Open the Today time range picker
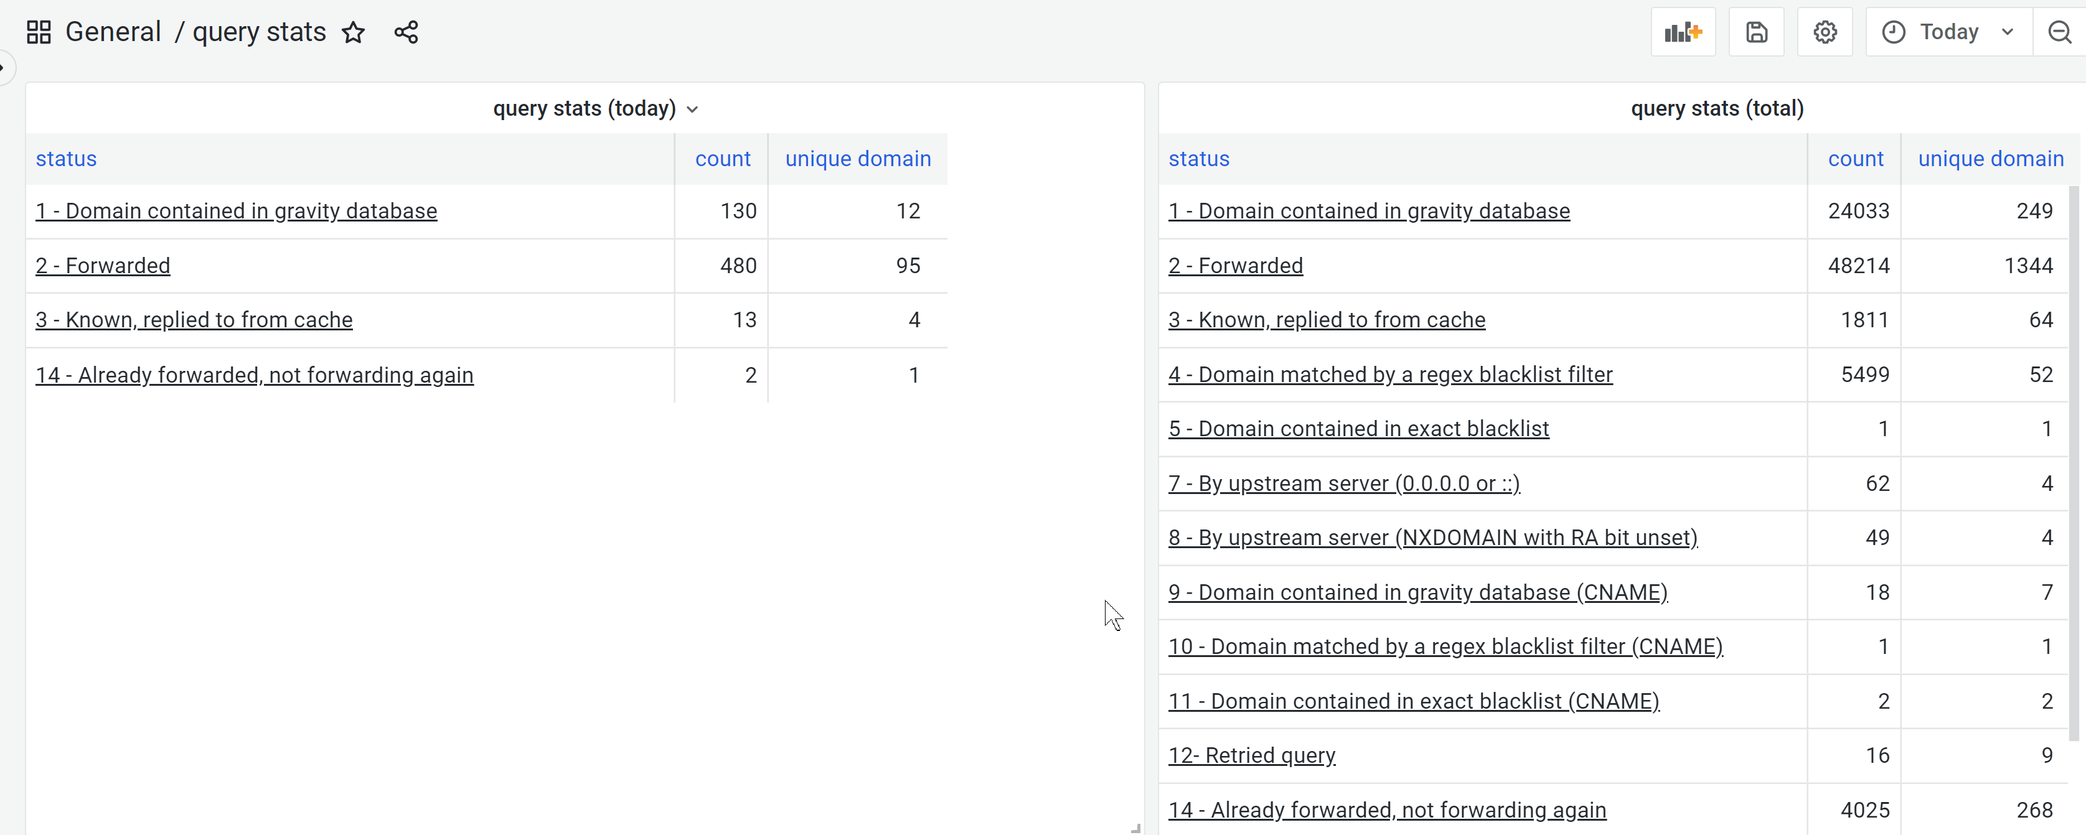The image size is (2086, 835). click(x=1948, y=32)
